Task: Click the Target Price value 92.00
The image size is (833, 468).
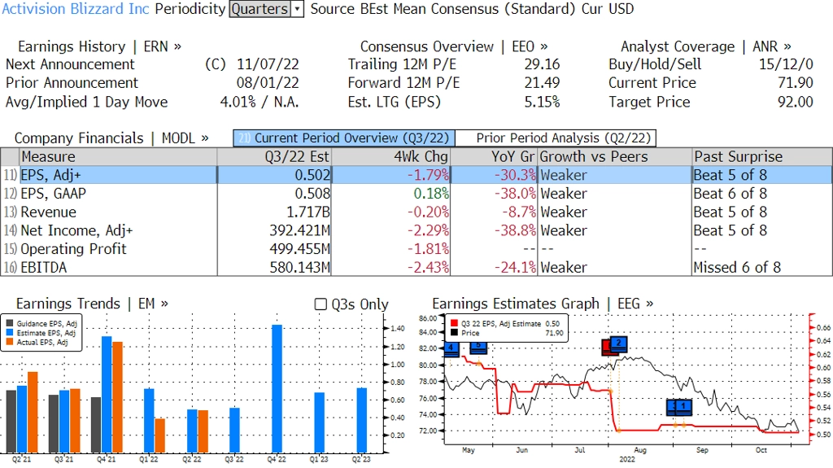Action: [x=796, y=102]
